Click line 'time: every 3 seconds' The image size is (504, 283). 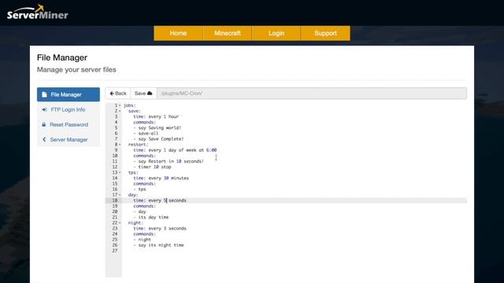point(160,229)
